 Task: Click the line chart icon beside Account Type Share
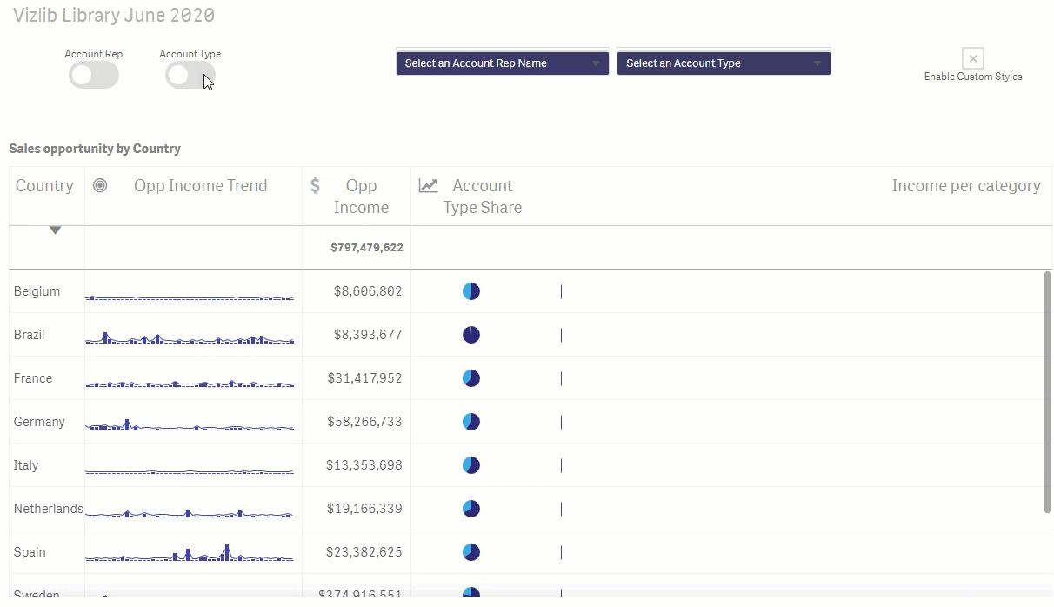pyautogui.click(x=428, y=185)
